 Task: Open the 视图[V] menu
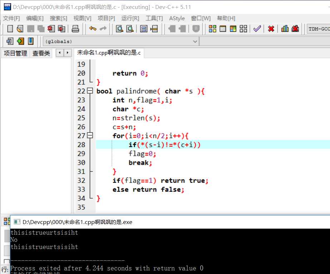click(82, 18)
